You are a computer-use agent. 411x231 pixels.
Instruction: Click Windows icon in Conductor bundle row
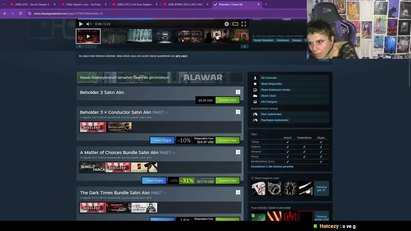tap(238, 112)
